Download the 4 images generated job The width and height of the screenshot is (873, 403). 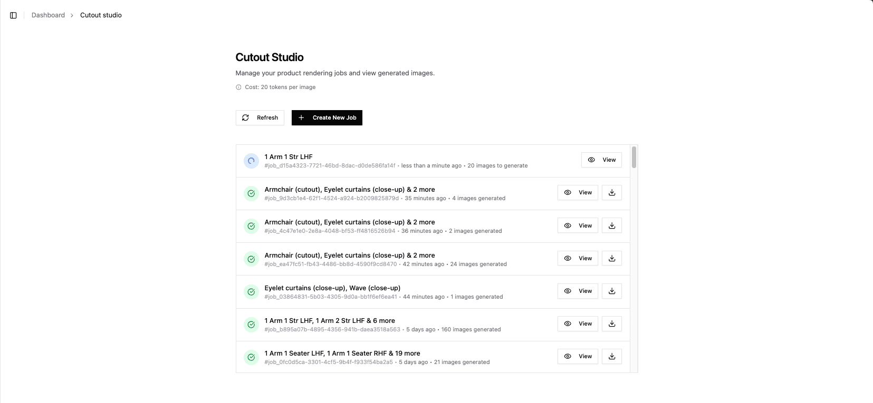(612, 192)
